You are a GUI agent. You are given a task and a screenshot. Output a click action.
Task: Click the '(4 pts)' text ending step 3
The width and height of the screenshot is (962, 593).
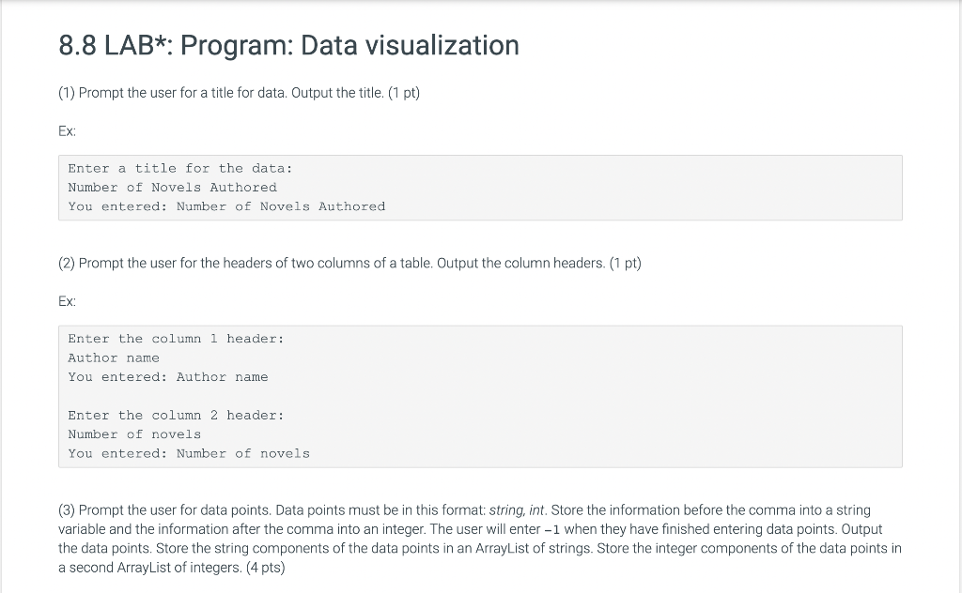(x=266, y=568)
